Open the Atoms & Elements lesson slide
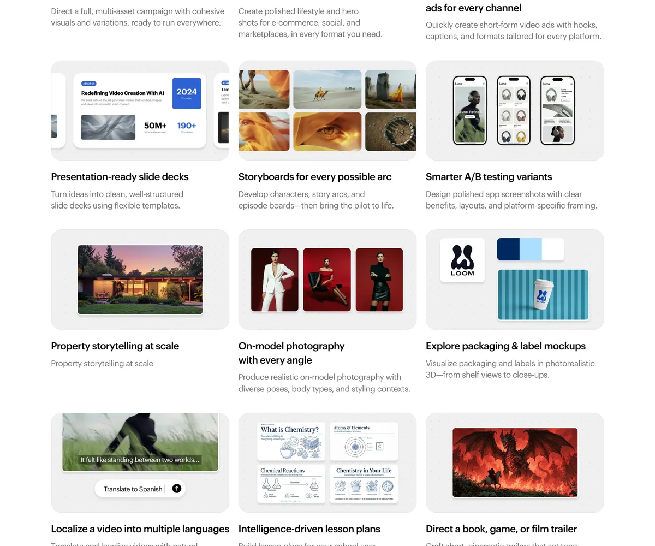Screen dimensions: 655x546 [364, 441]
